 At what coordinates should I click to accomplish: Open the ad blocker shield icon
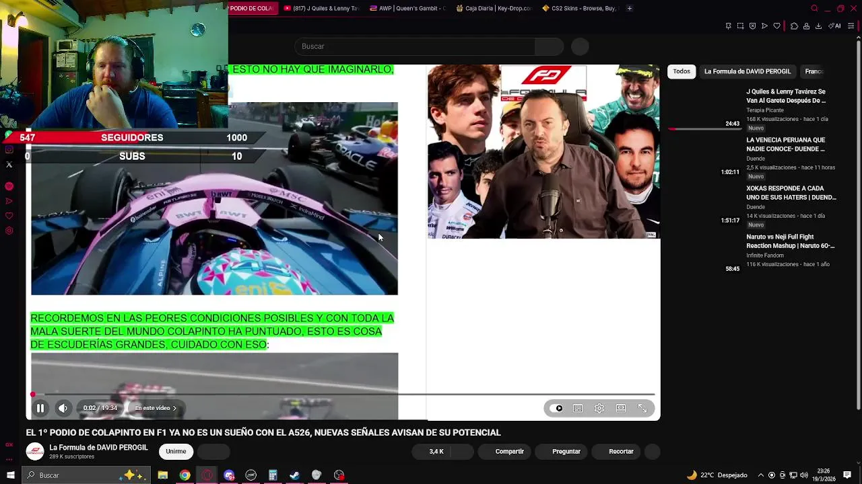pyautogui.click(x=752, y=26)
